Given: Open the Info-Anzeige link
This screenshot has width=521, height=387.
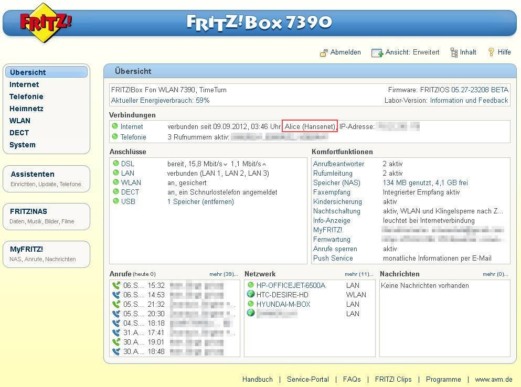Looking at the screenshot, I should tap(332, 221).
